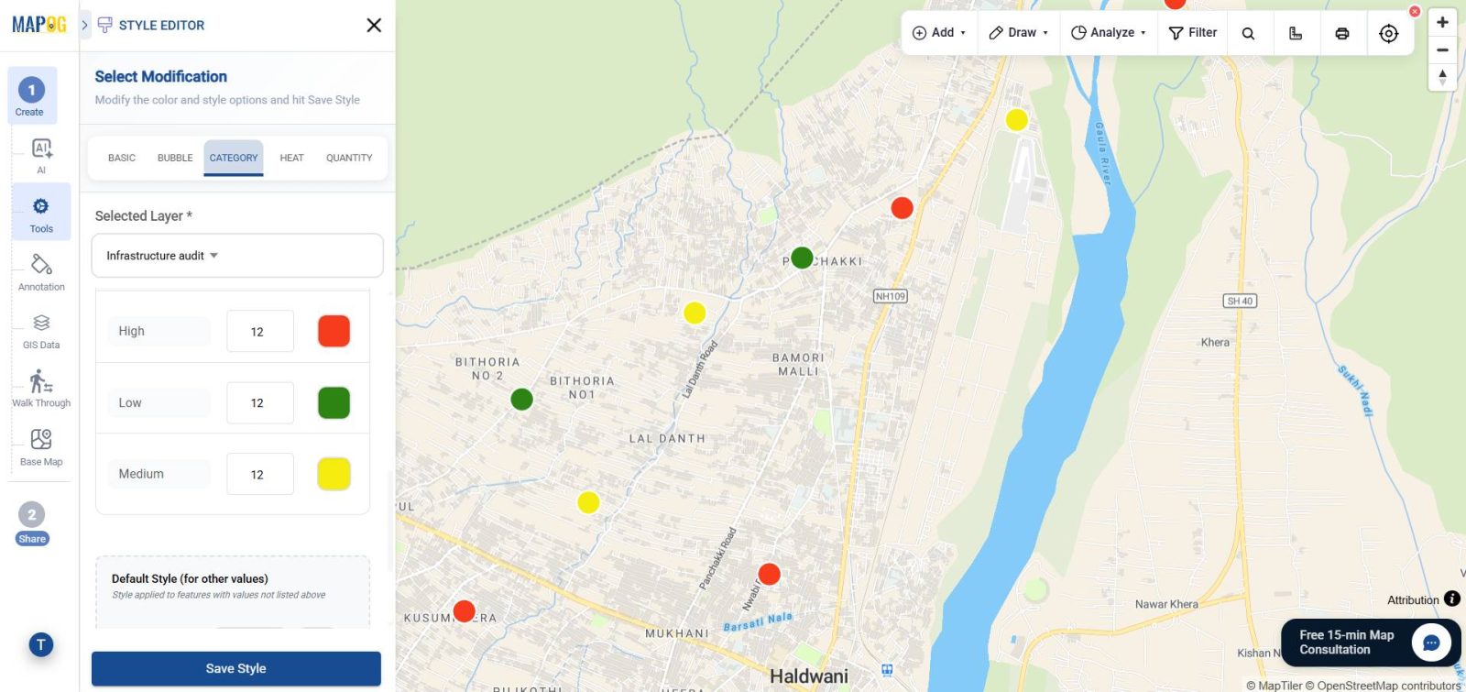Viewport: 1466px width, 692px height.
Task: Open the Tools panel in sidebar
Action: 41,214
